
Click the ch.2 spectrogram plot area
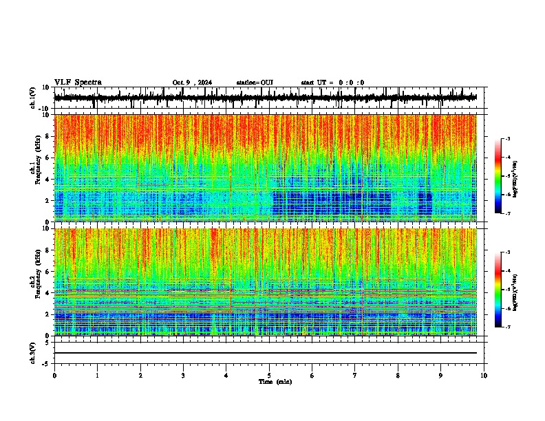click(x=266, y=282)
